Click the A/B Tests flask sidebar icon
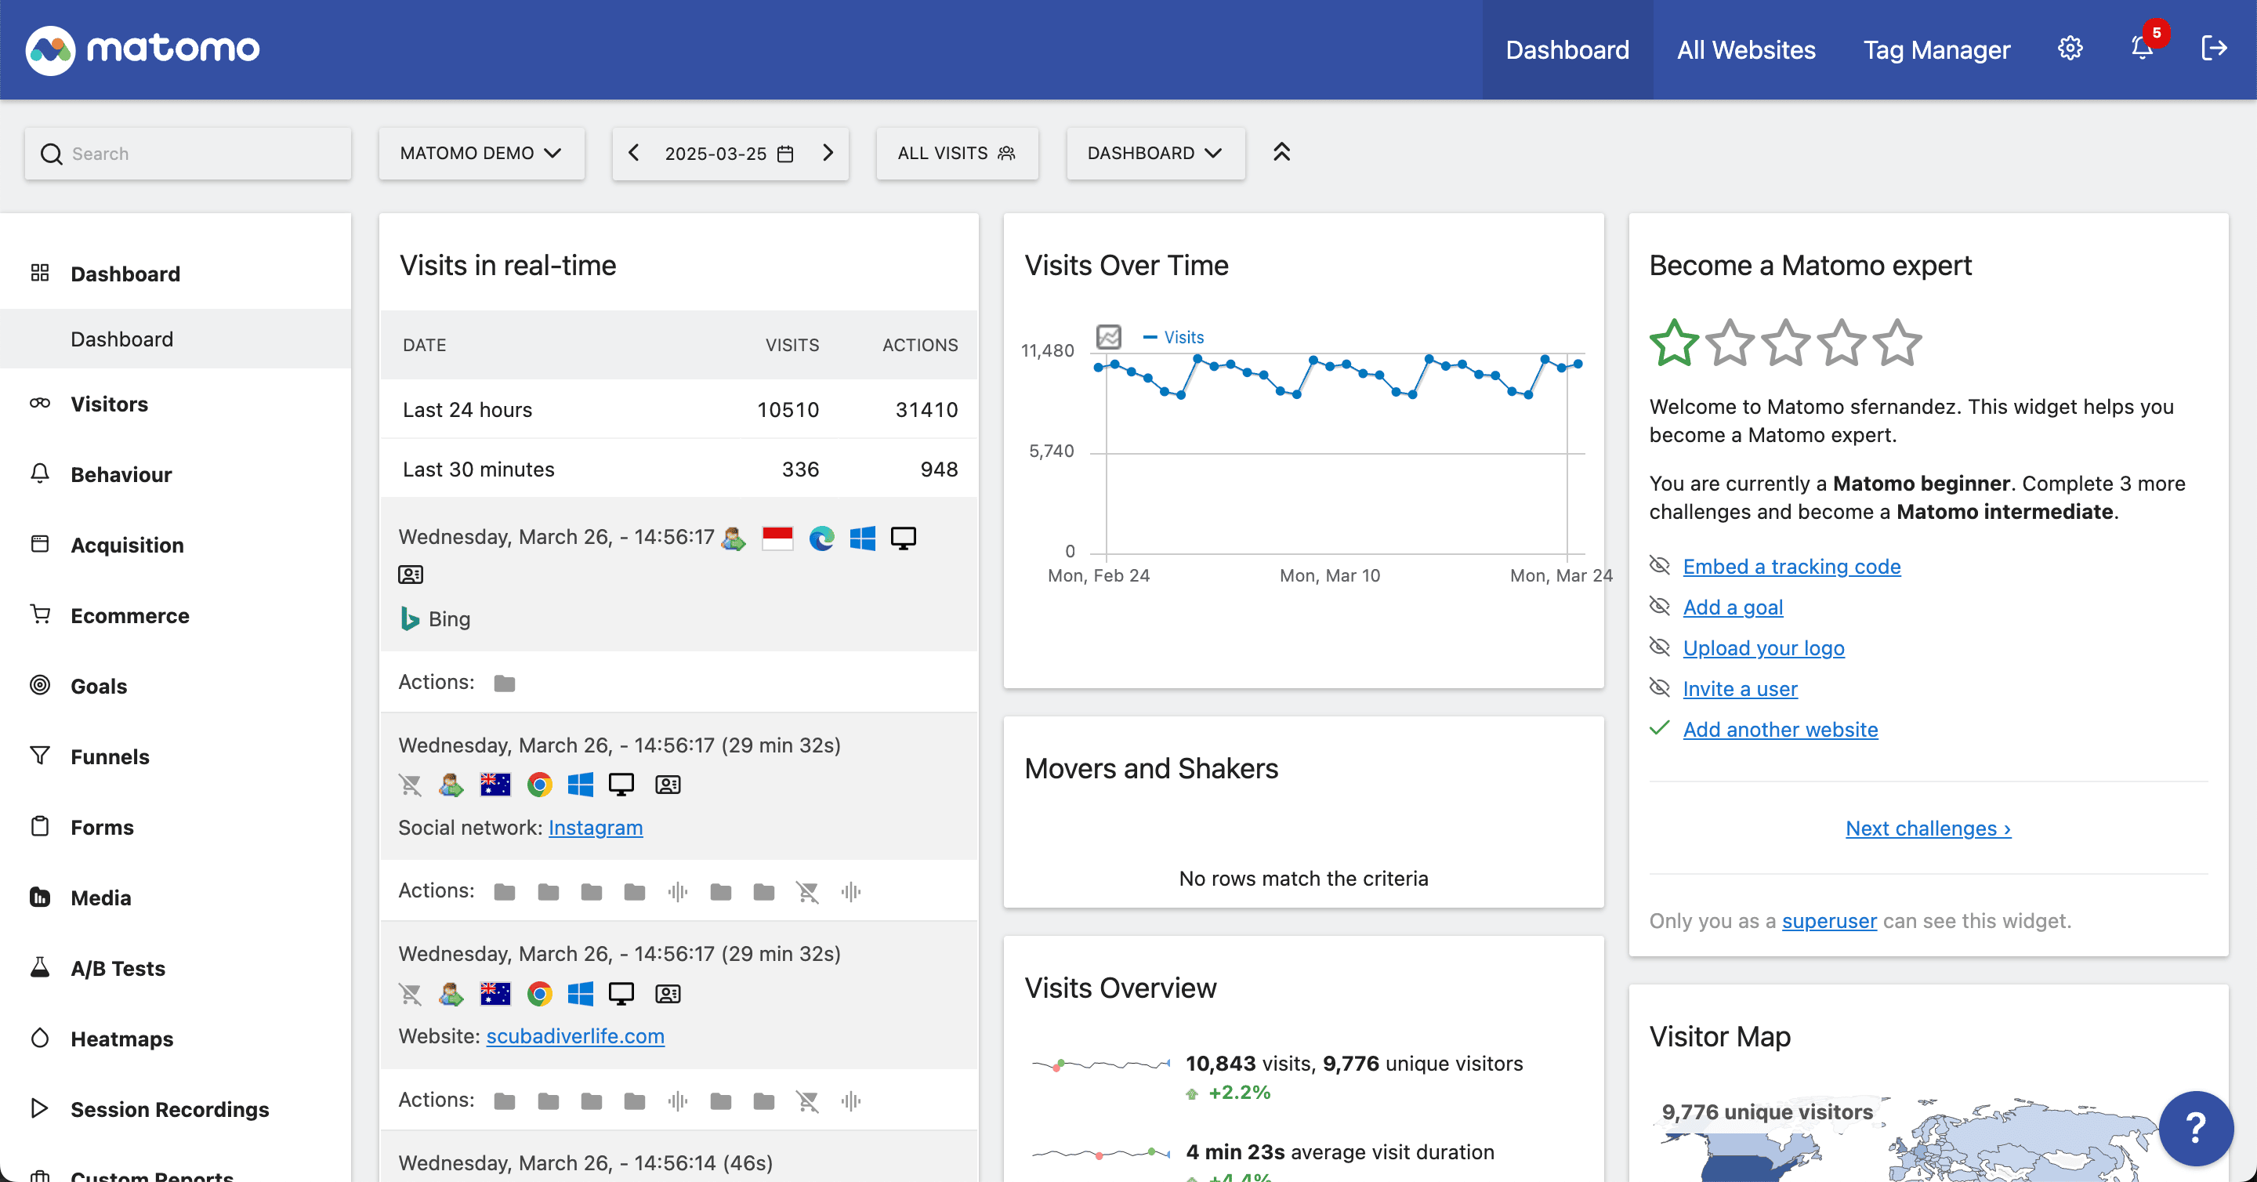 tap(39, 967)
